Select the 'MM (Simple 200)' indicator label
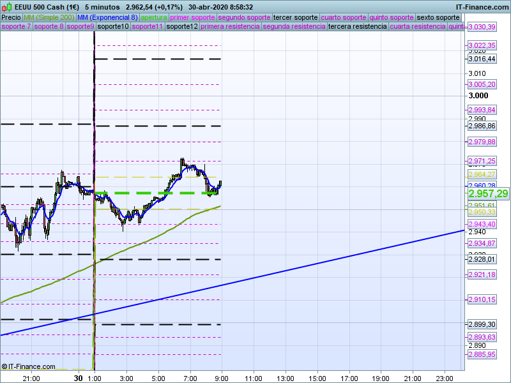This screenshot has width=511, height=383. 49,17
